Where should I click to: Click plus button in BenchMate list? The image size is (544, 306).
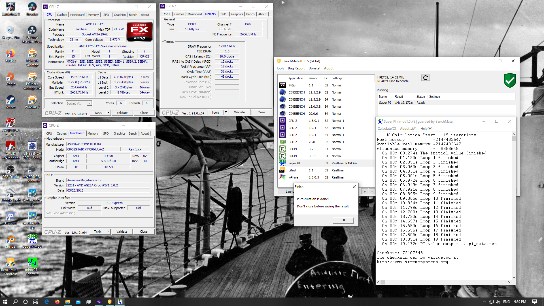pos(365,192)
